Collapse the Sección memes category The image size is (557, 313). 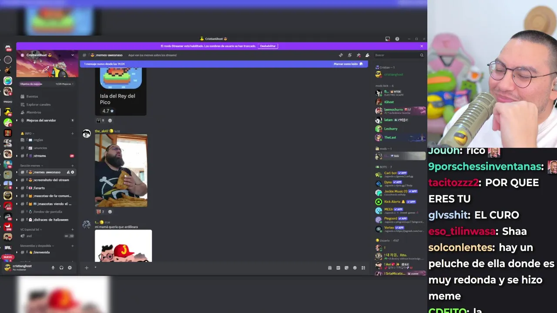(31, 166)
